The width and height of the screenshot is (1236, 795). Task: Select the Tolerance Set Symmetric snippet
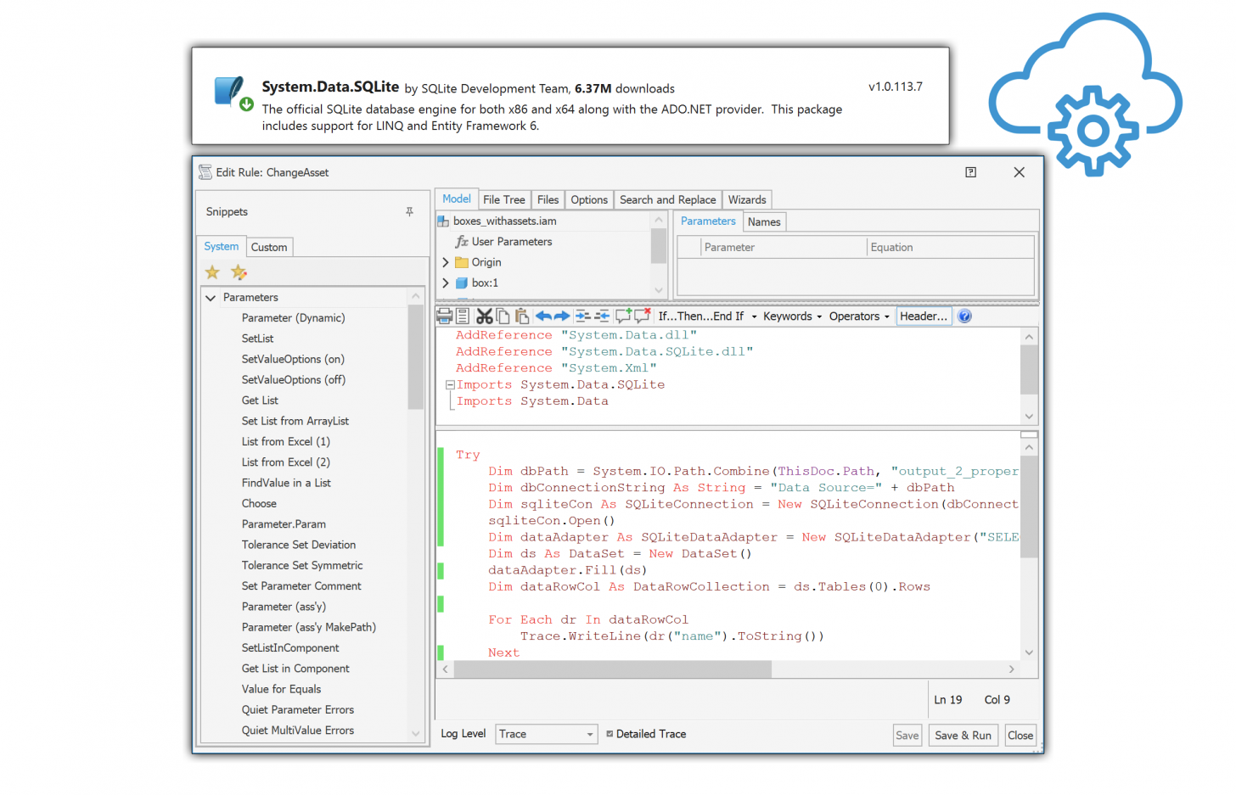coord(302,566)
